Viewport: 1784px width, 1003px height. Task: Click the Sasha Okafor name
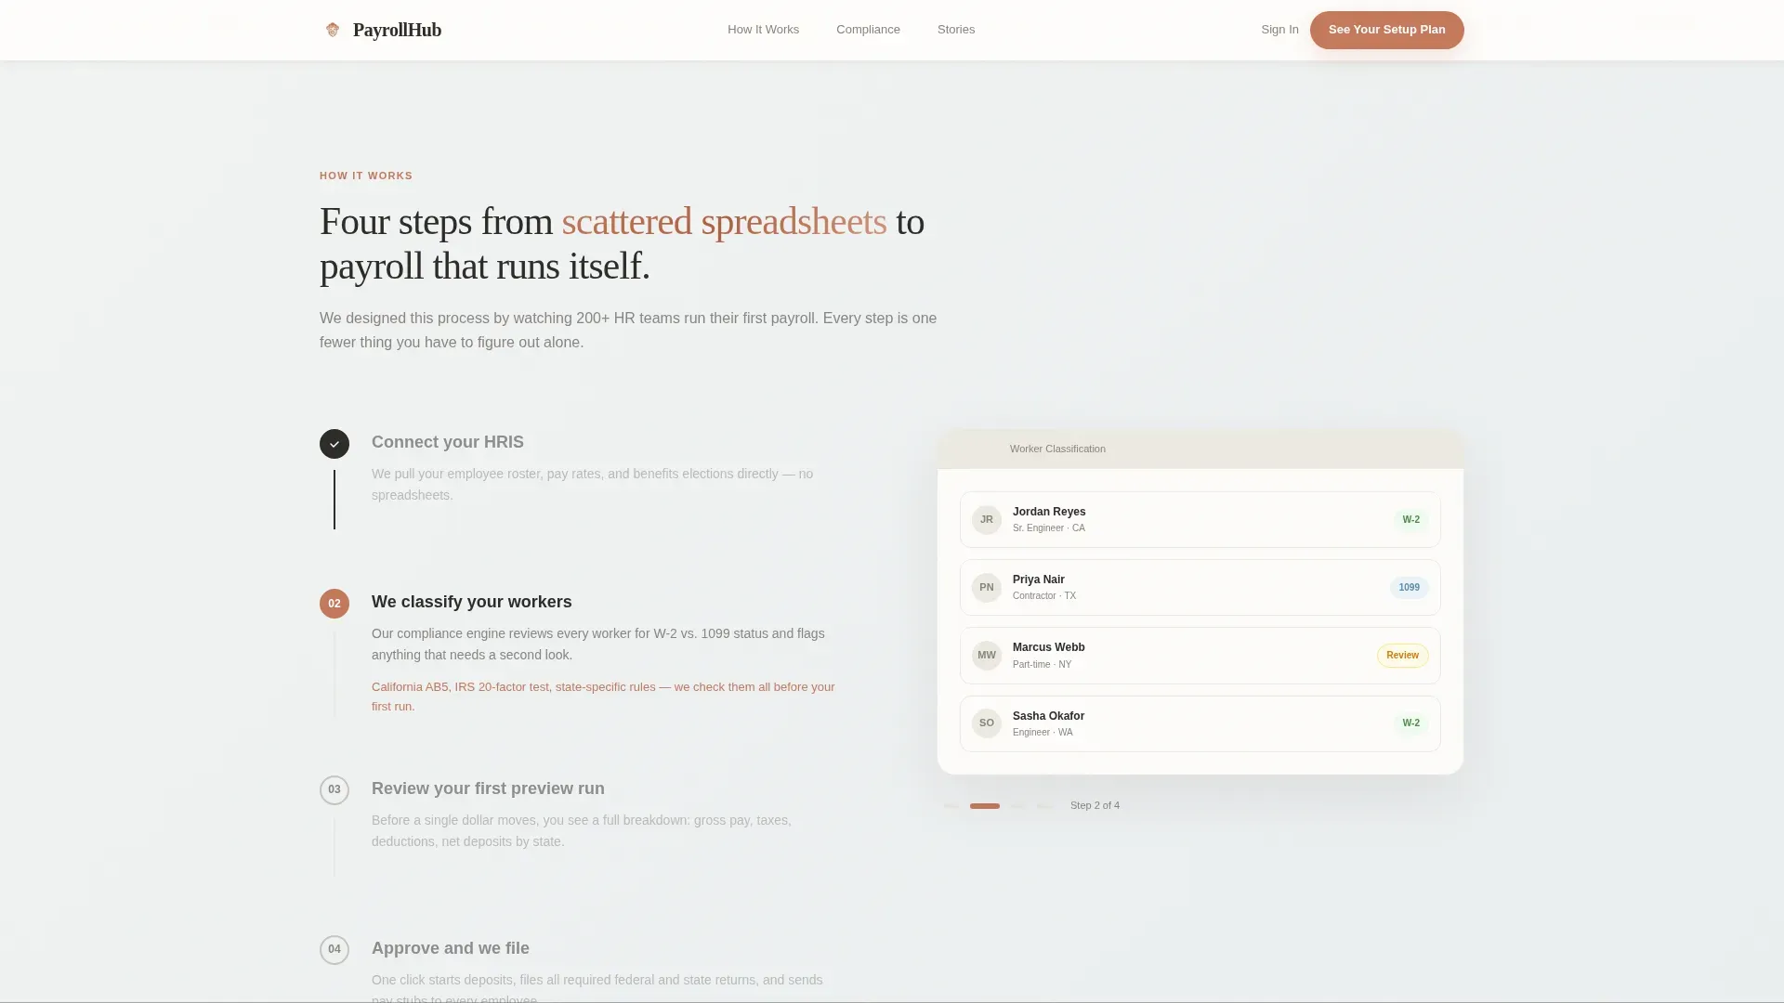(x=1048, y=716)
